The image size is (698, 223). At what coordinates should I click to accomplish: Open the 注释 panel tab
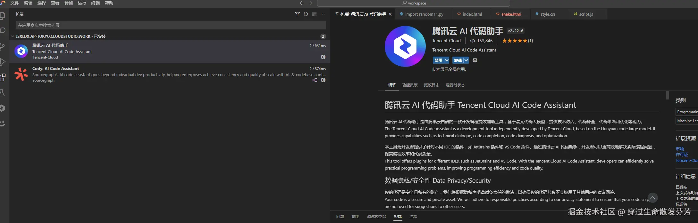(x=413, y=217)
